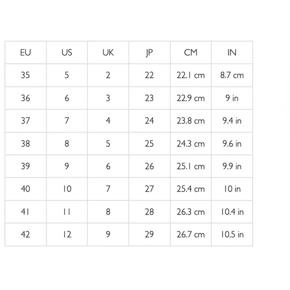The width and height of the screenshot is (290, 290).
Task: Click the IN column header
Action: click(x=232, y=52)
